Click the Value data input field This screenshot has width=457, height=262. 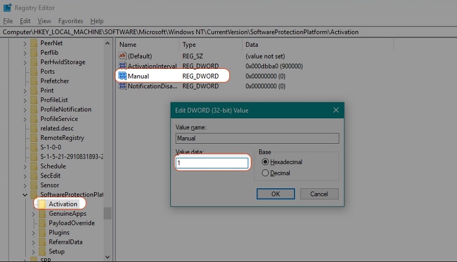(212, 163)
